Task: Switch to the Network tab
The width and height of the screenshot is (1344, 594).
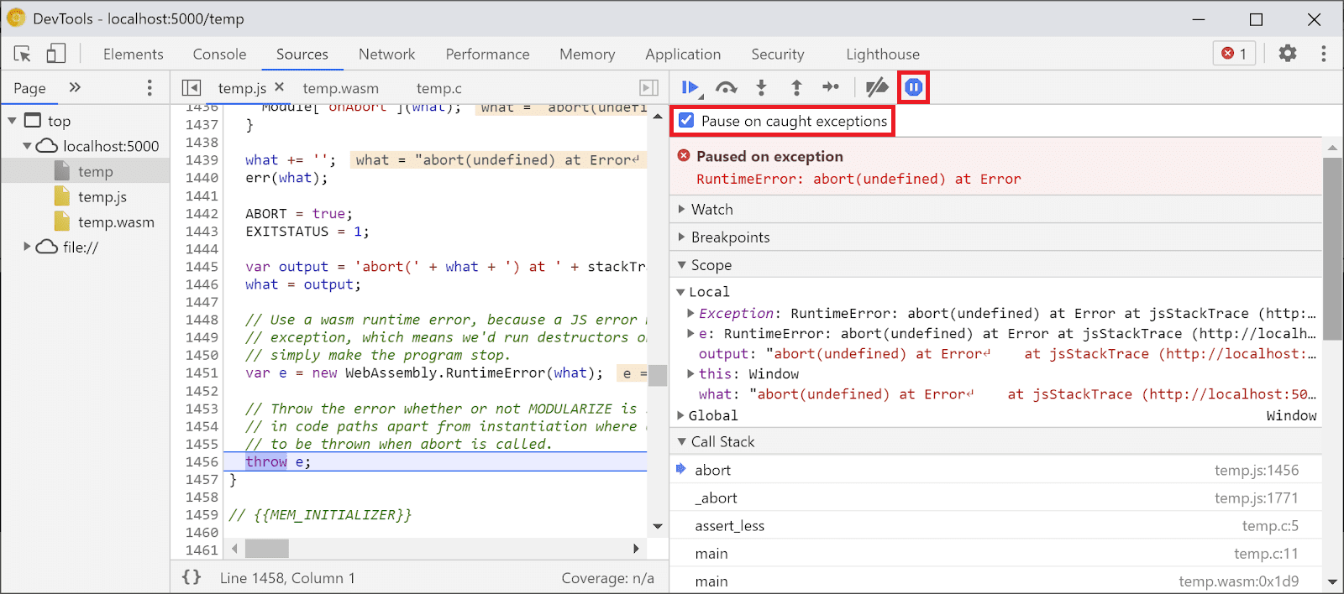Action: pos(386,55)
